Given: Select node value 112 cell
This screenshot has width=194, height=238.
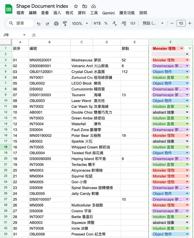Looking at the screenshot, I should 135,72.
